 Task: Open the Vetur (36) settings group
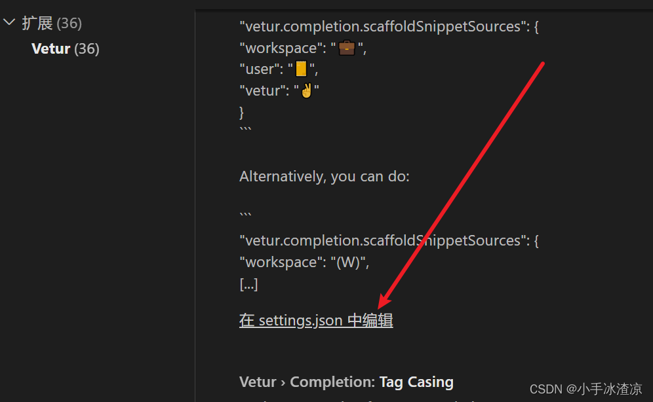pos(66,48)
